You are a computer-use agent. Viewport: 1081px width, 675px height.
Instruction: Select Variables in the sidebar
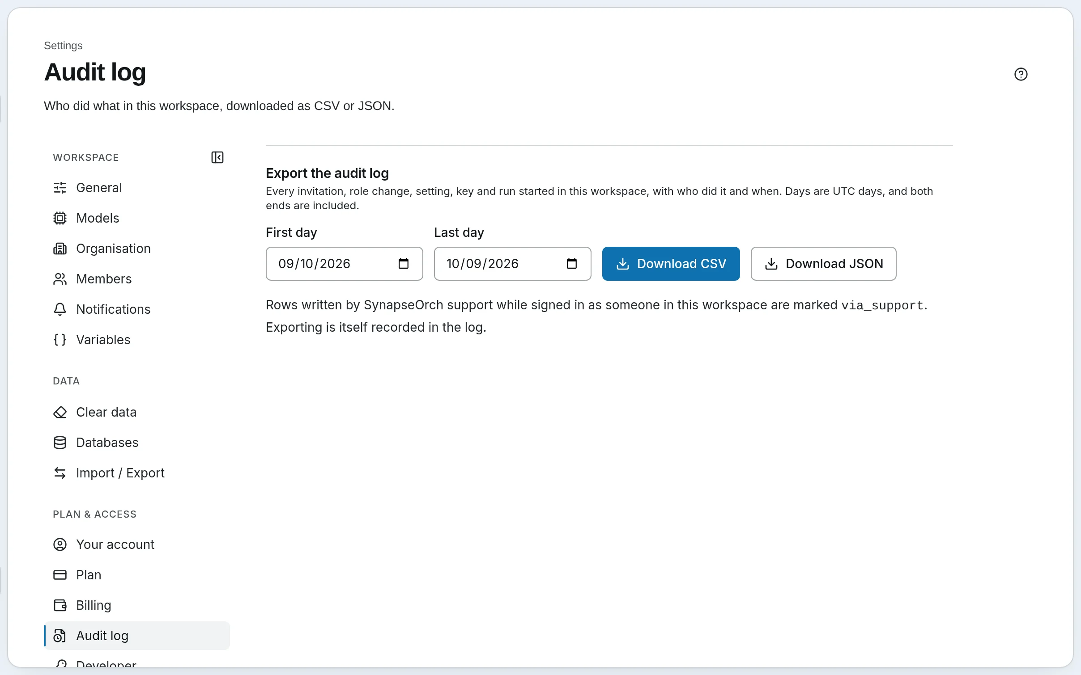pyautogui.click(x=137, y=340)
